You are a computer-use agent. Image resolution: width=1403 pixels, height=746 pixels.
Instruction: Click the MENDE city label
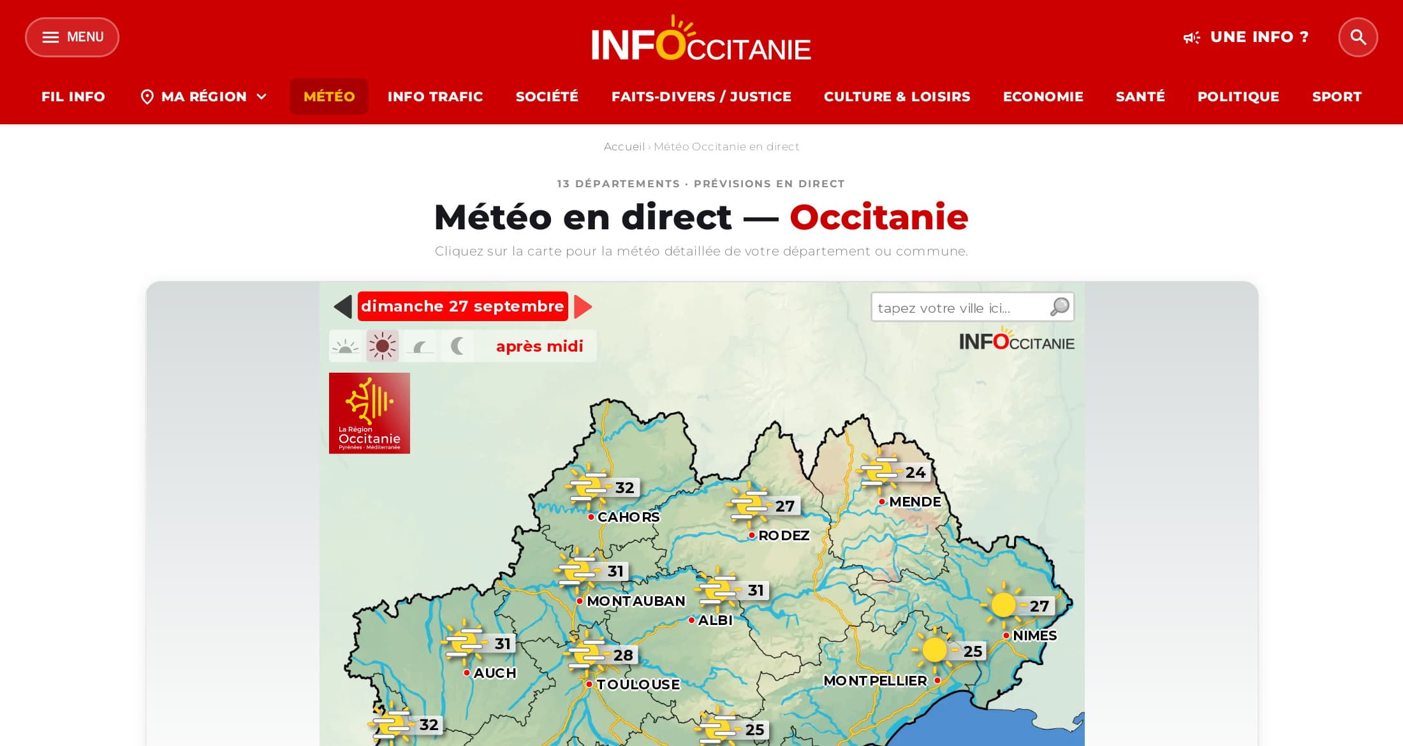click(x=915, y=502)
